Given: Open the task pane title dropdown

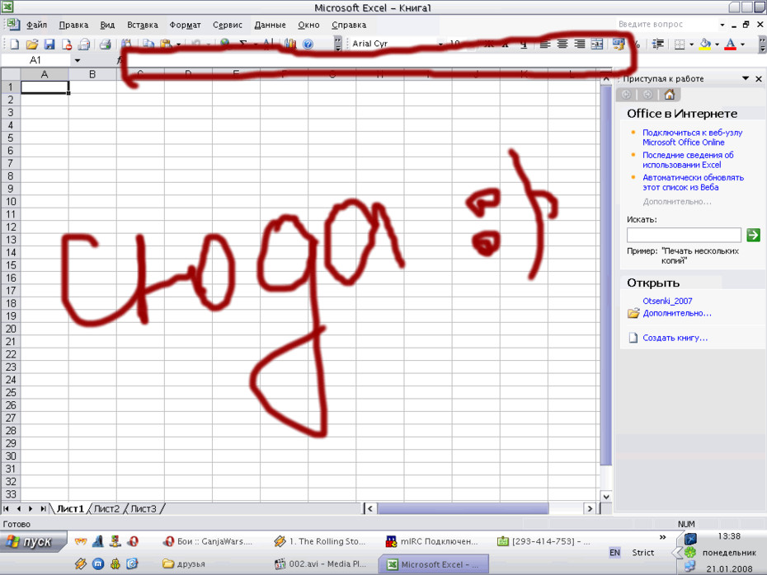Looking at the screenshot, I should pos(746,78).
